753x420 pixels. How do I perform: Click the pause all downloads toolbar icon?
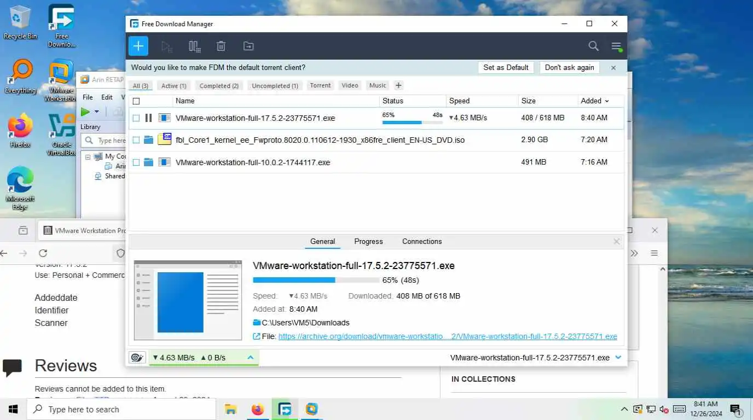pyautogui.click(x=194, y=46)
